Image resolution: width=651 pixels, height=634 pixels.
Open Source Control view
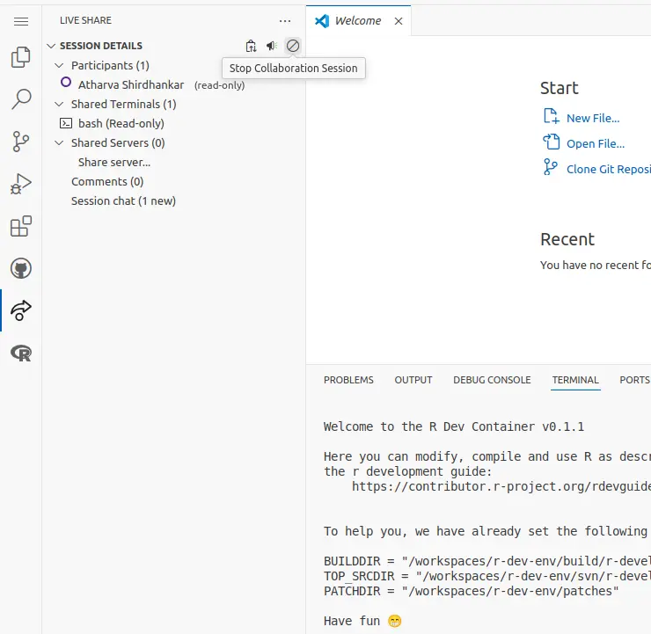(x=20, y=142)
